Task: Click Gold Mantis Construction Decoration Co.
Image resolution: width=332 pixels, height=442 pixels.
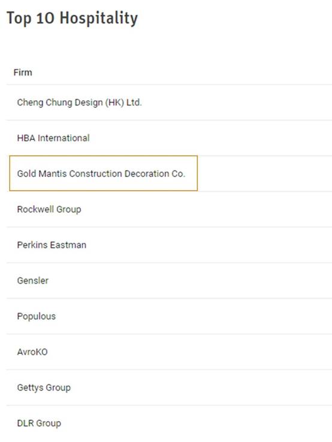Action: coord(101,173)
